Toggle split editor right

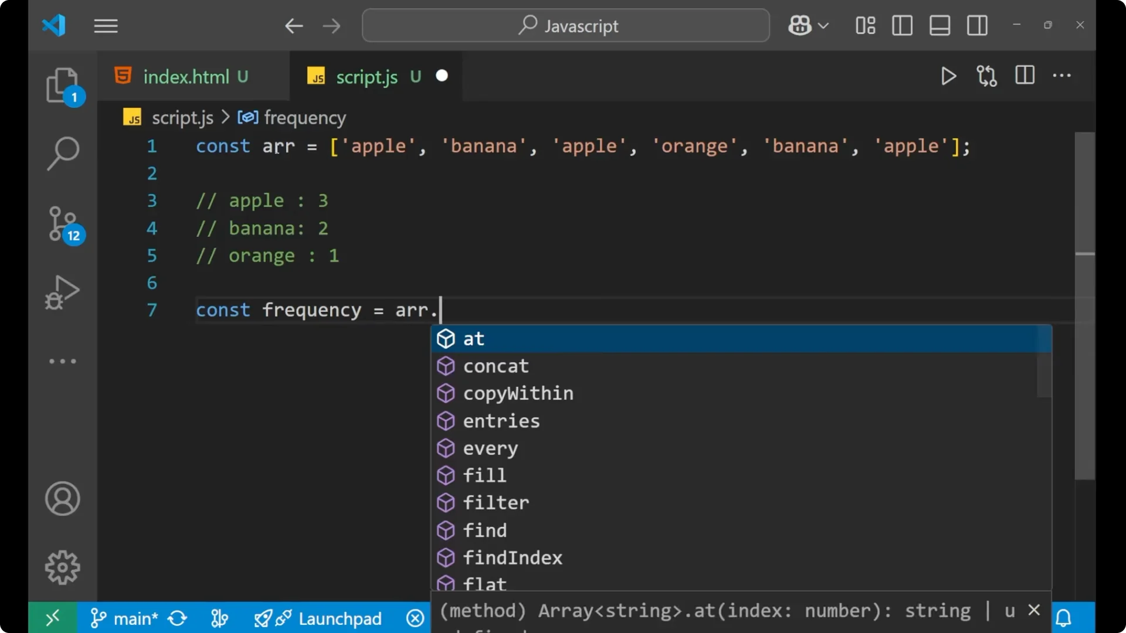[1025, 76]
